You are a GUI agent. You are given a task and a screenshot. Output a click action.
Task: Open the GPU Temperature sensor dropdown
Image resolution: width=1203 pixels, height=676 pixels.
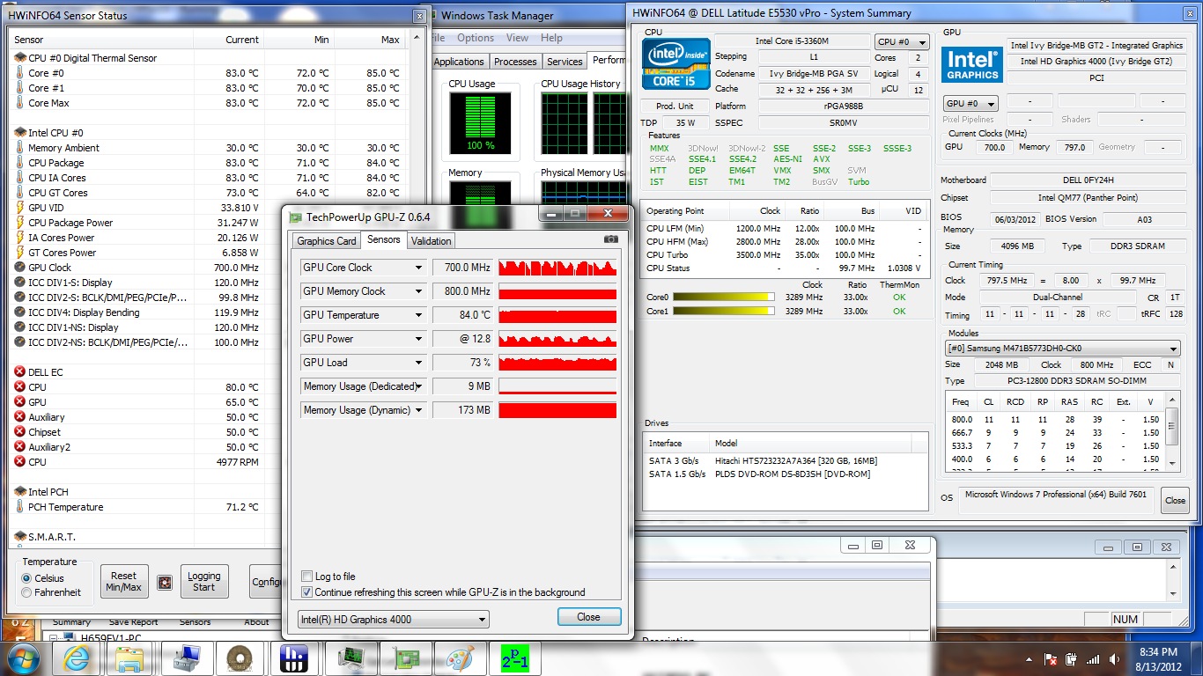click(419, 315)
